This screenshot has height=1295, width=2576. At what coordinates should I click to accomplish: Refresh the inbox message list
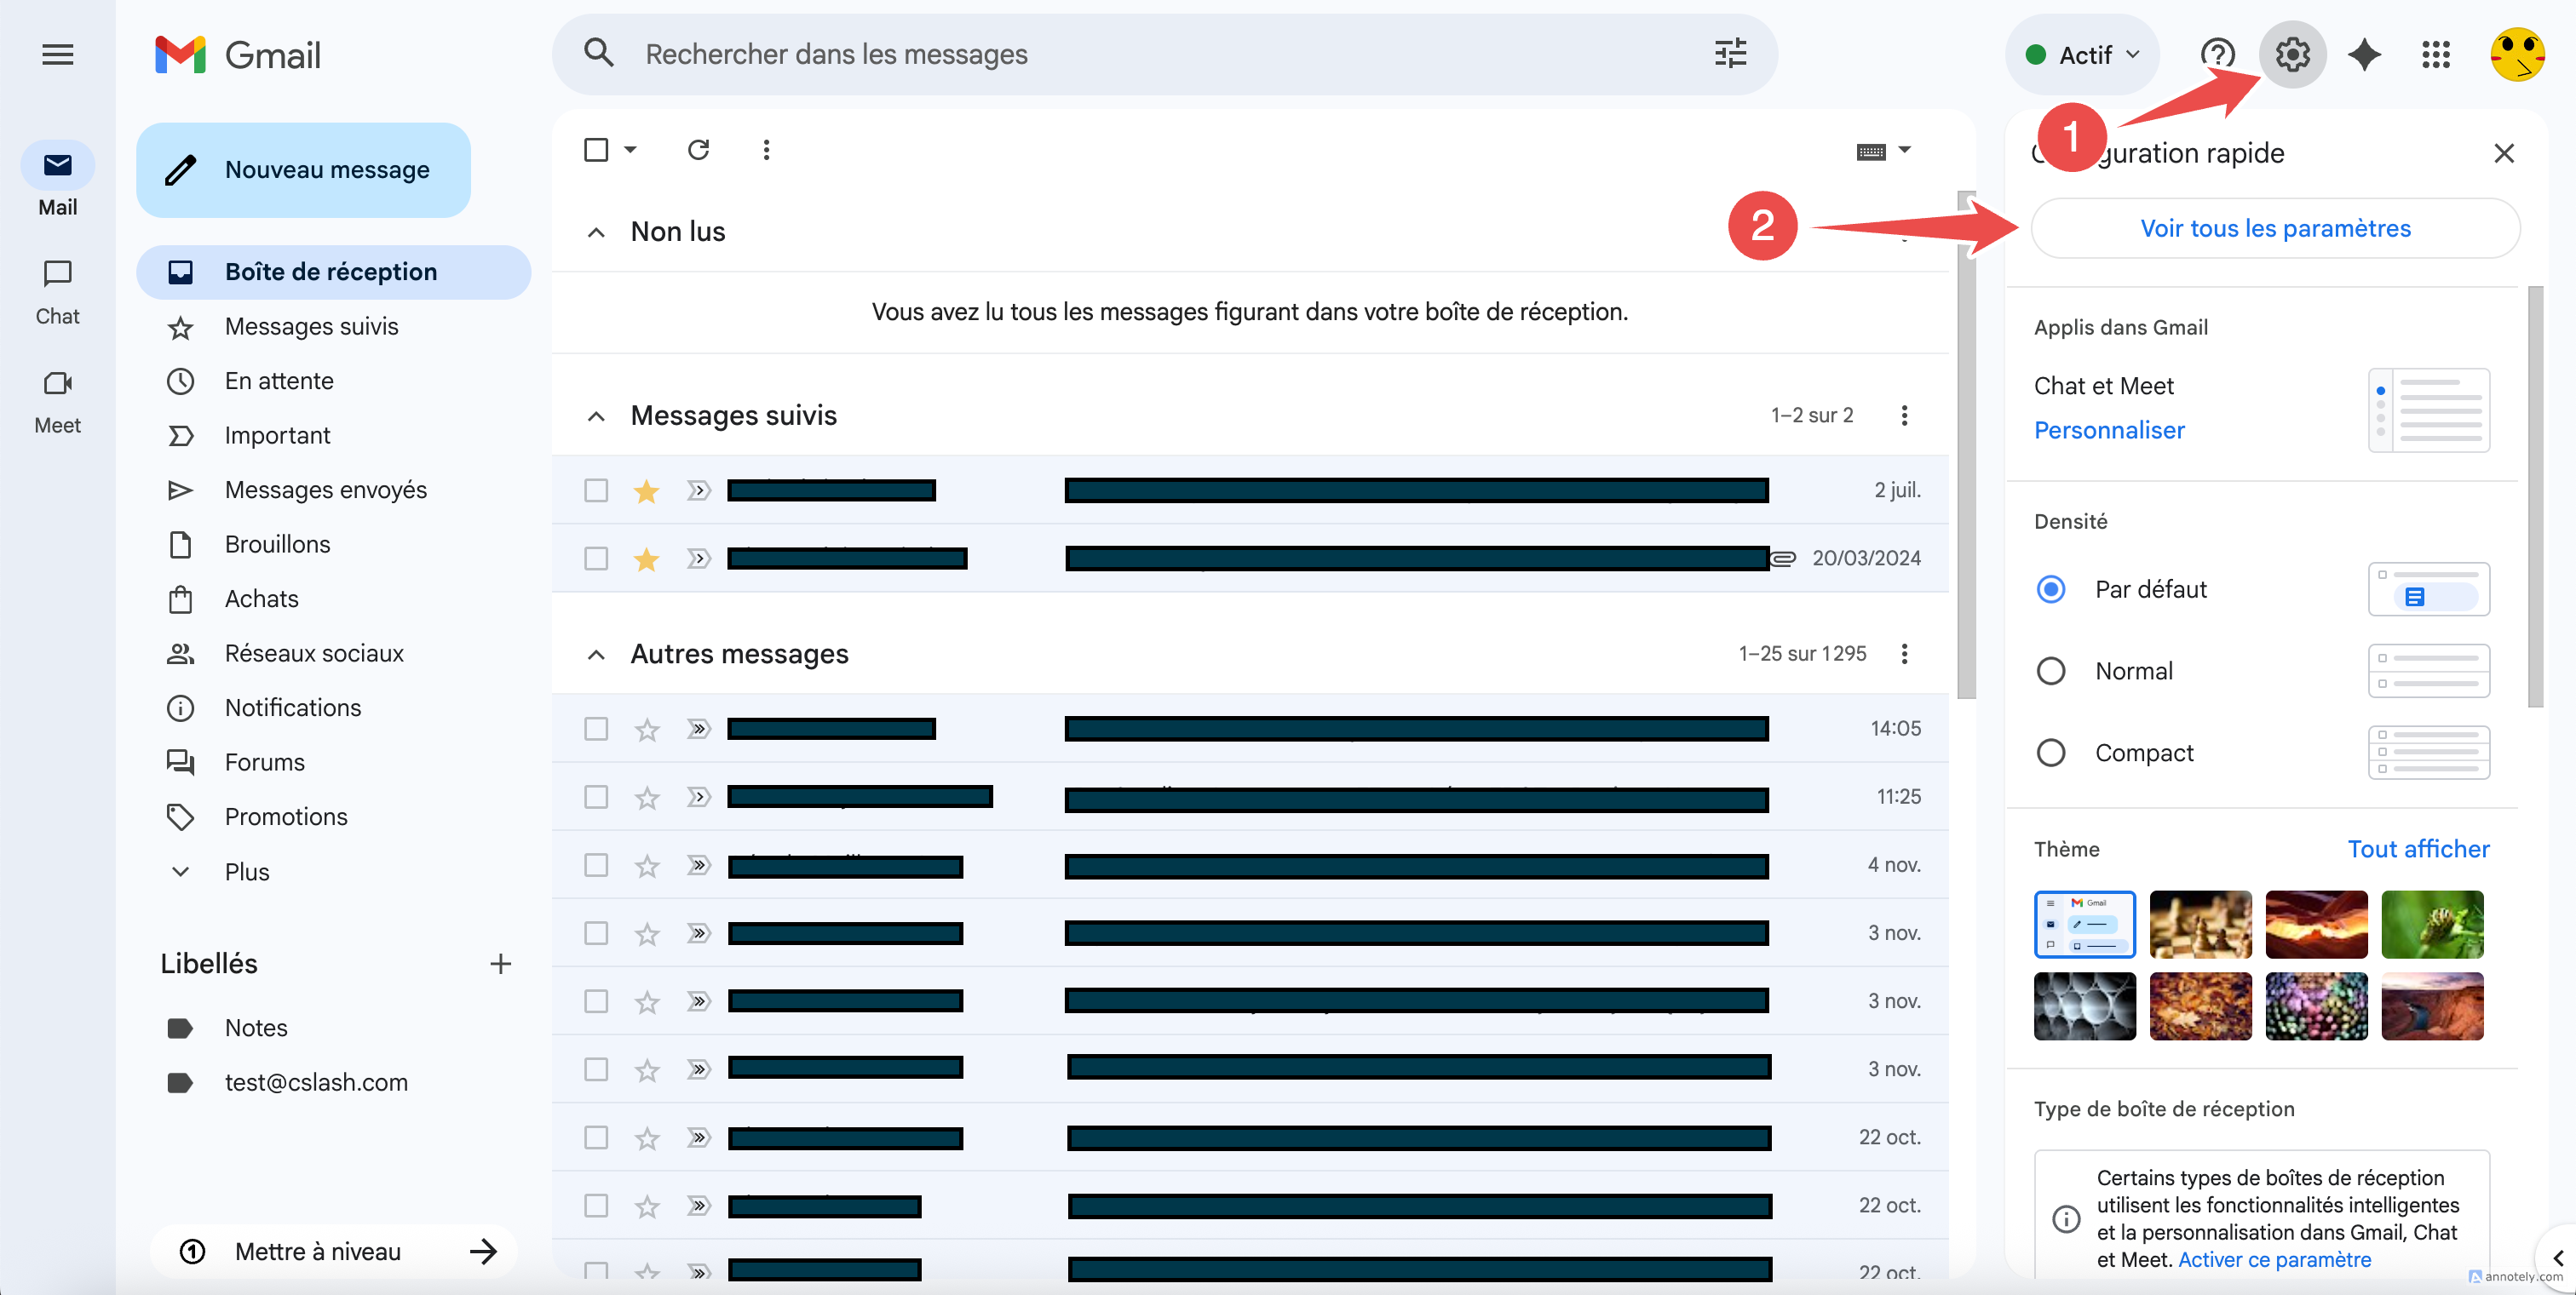(x=698, y=150)
